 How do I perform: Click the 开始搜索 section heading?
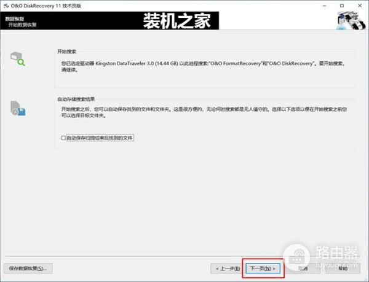(x=67, y=52)
